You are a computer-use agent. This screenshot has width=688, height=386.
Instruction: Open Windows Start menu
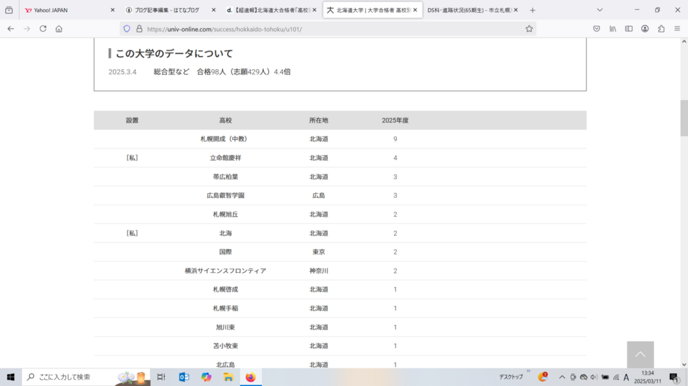point(11,377)
